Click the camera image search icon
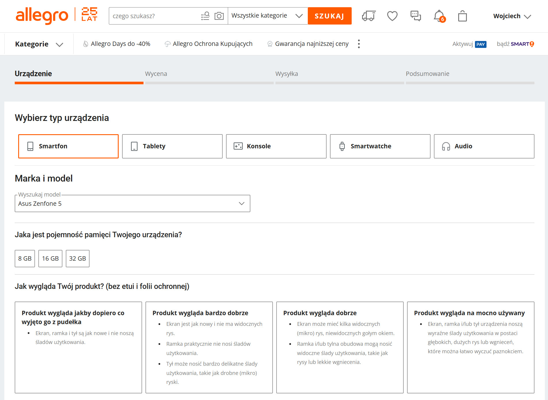This screenshot has height=400, width=548. point(219,16)
